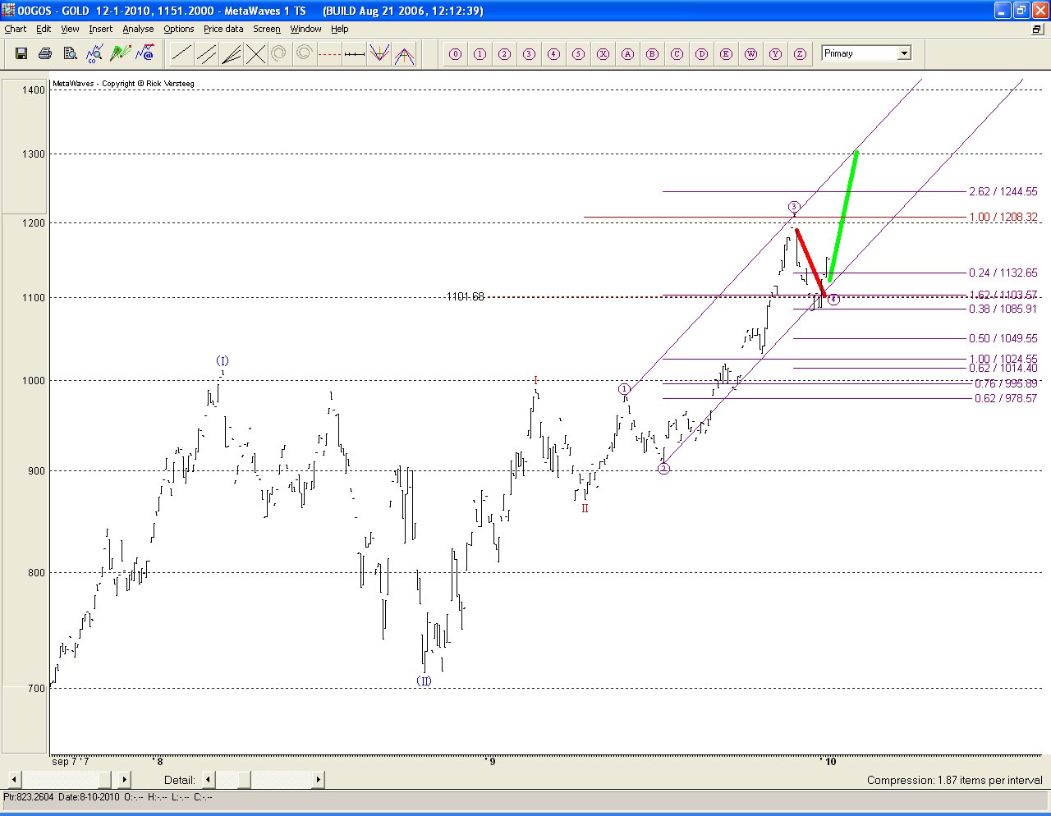Open the Price data menu
The image size is (1051, 816).
(x=223, y=29)
